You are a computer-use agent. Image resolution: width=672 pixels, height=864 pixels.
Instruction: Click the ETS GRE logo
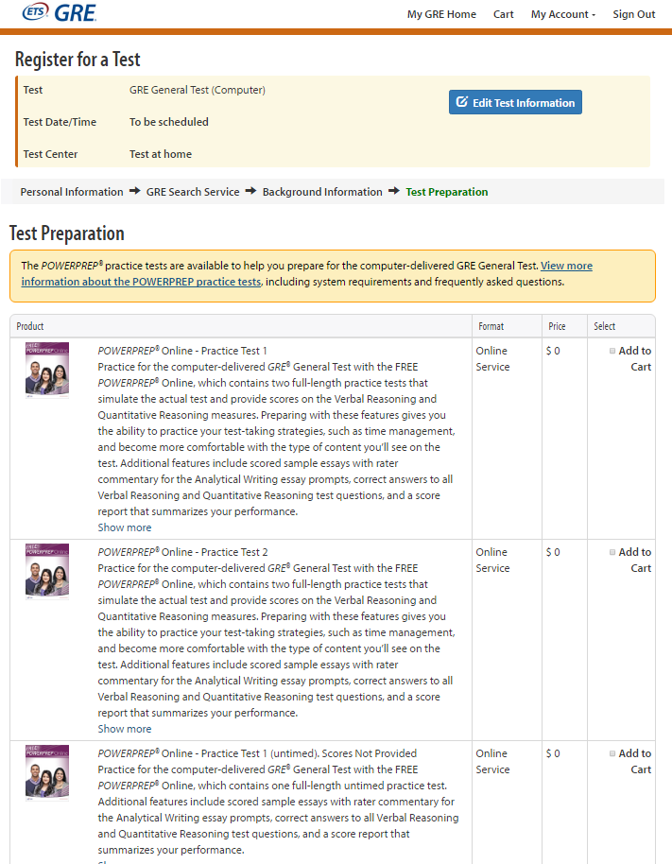(x=59, y=13)
